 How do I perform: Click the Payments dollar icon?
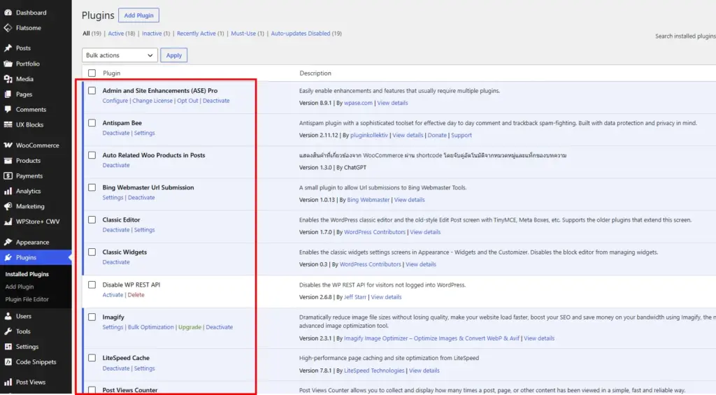click(8, 175)
